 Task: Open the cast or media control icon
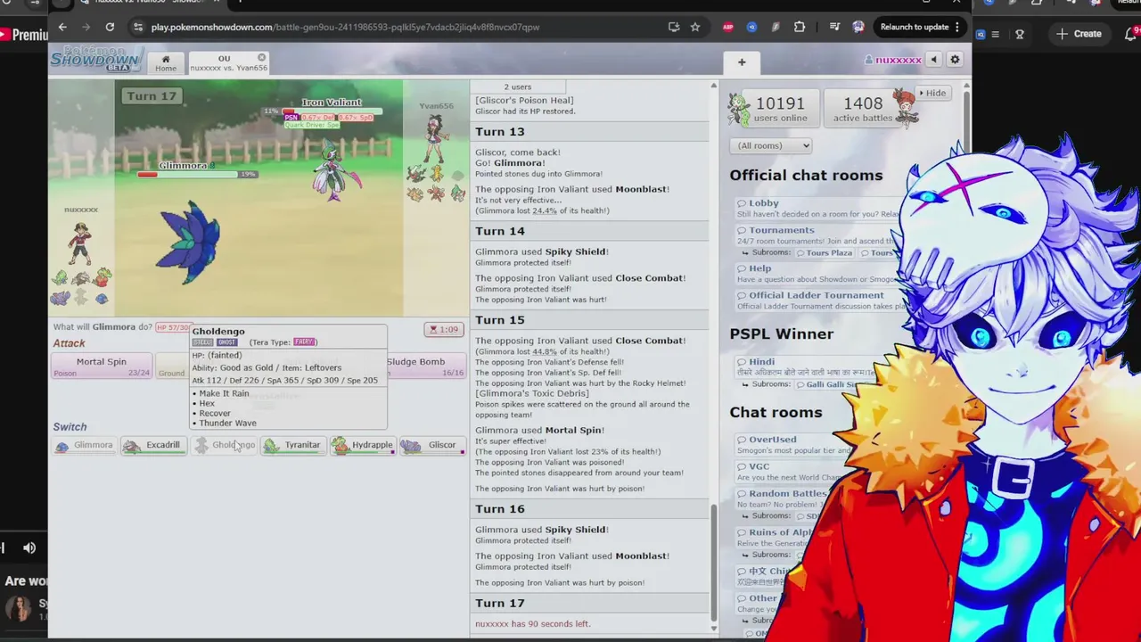pos(835,27)
